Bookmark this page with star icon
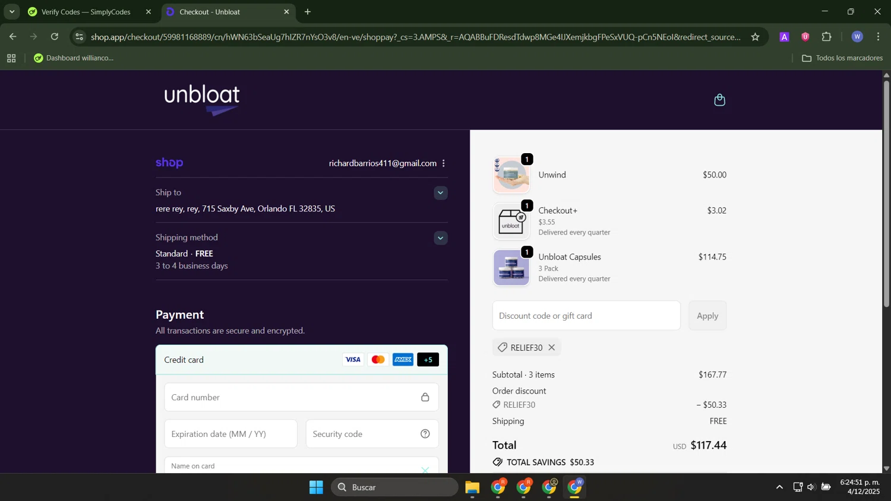 pos(755,37)
